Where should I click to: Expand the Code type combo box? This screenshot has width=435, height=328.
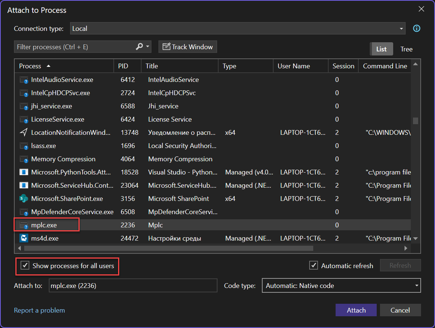tap(416, 285)
